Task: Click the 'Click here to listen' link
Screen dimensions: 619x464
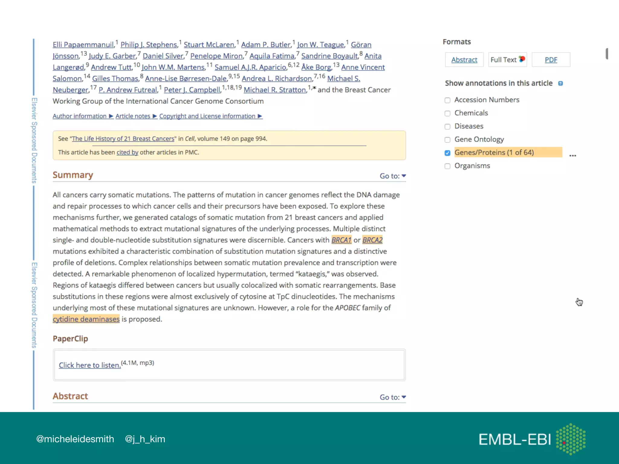Action: point(90,365)
